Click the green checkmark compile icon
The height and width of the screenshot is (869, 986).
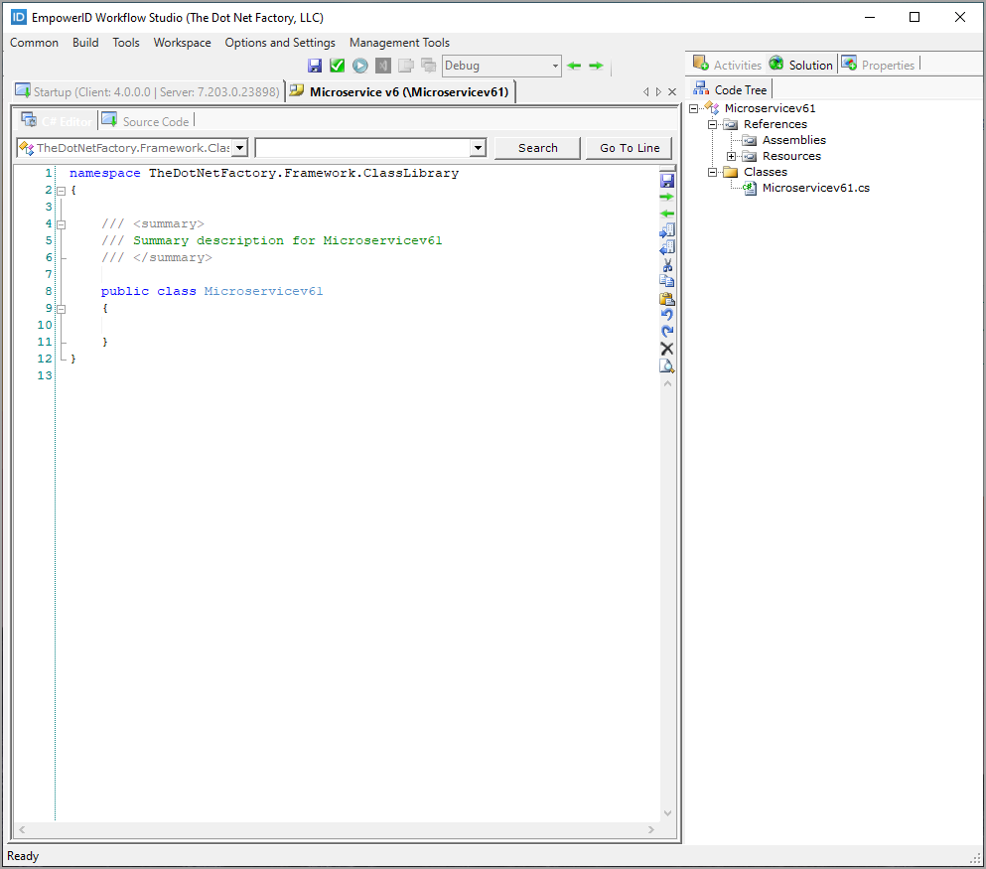pyautogui.click(x=338, y=66)
